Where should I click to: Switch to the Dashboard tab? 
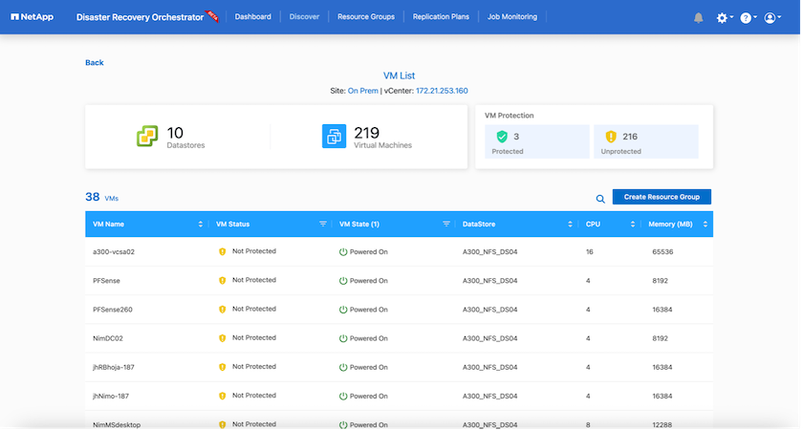coord(253,17)
